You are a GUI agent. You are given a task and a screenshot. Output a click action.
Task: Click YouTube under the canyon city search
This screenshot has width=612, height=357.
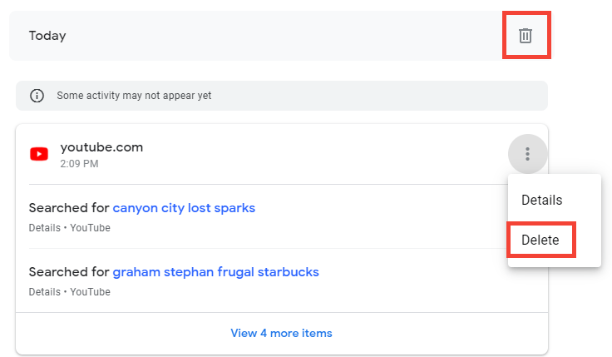(91, 228)
